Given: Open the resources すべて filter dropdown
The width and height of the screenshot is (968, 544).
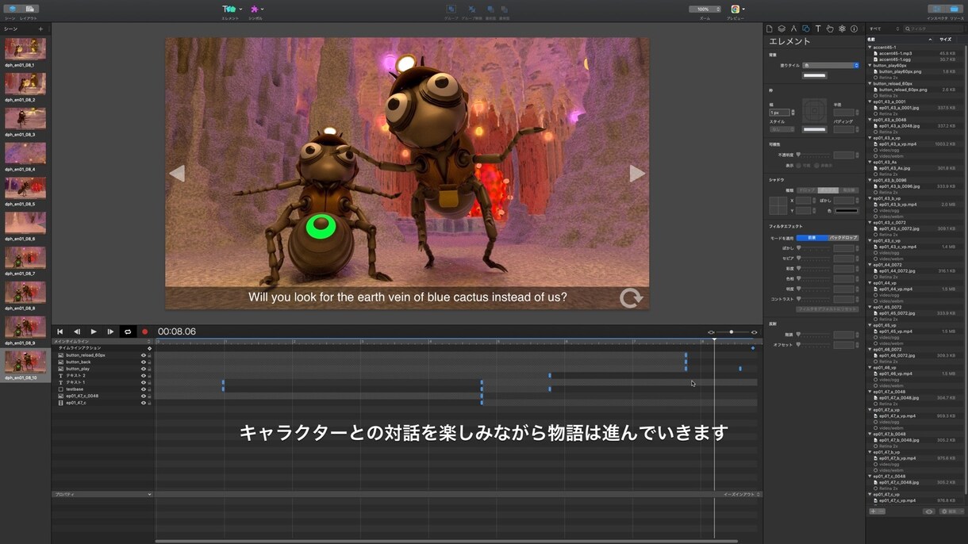Looking at the screenshot, I should point(885,29).
